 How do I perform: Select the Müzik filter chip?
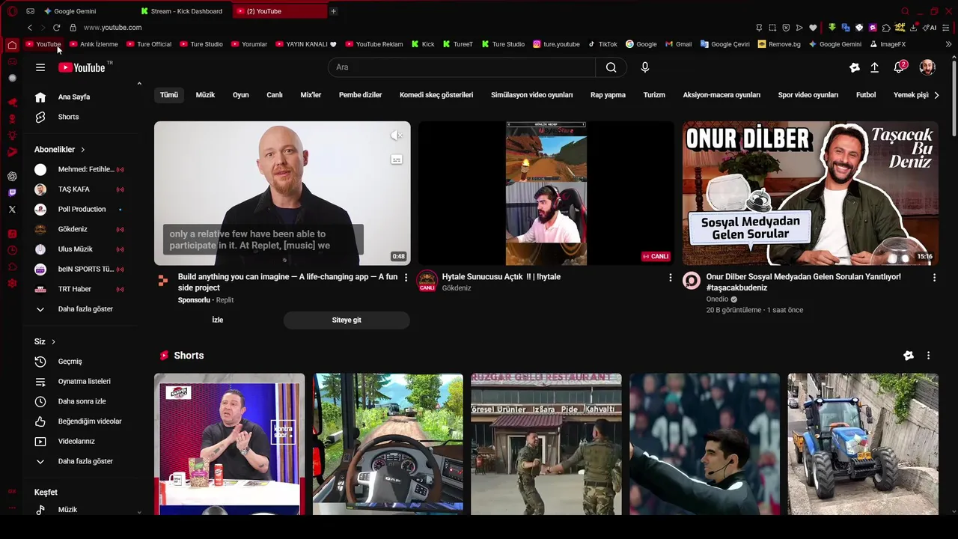click(205, 95)
